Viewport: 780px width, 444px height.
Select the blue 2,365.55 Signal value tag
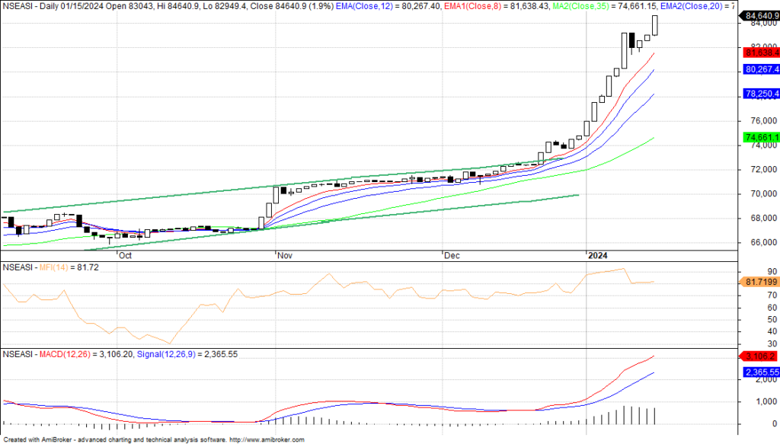(x=760, y=372)
